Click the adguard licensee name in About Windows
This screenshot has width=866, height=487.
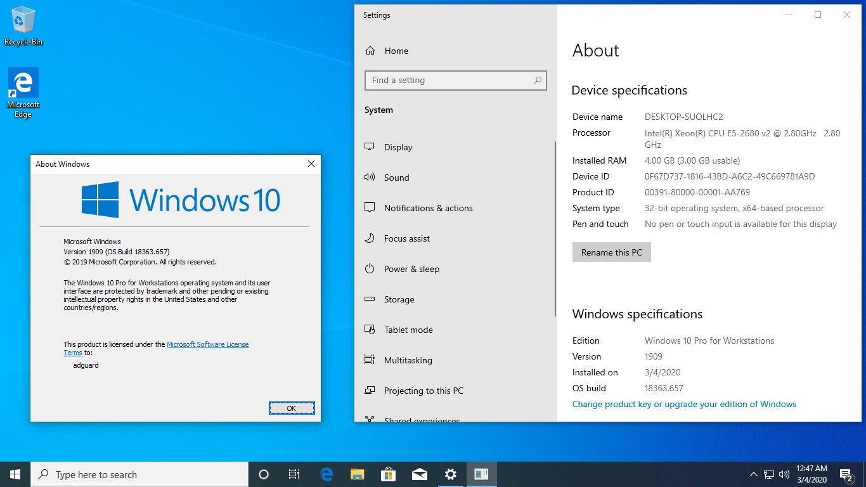(x=86, y=365)
